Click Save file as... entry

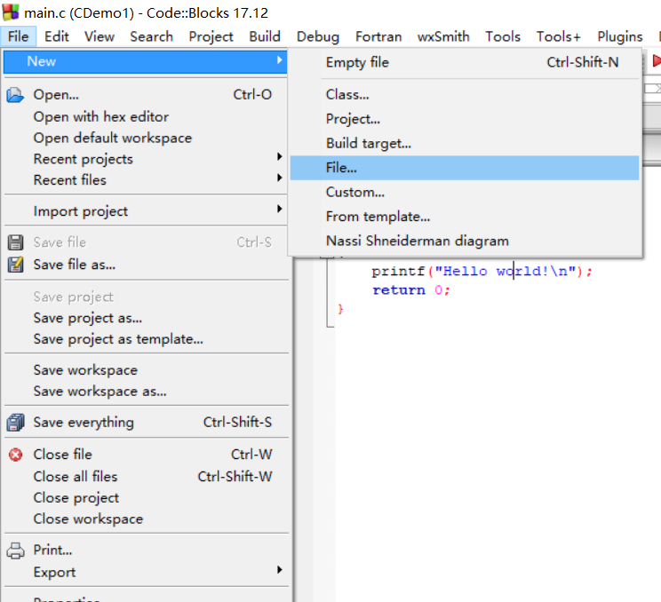(145, 265)
